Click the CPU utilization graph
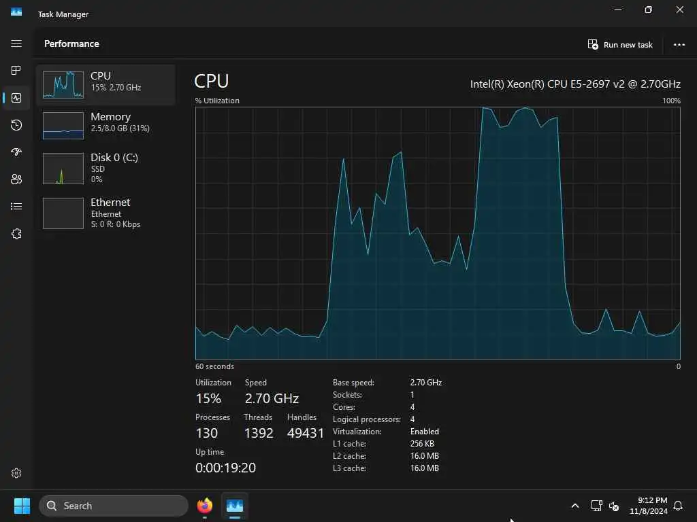 coord(438,233)
